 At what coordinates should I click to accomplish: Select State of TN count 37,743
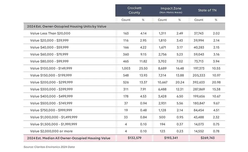click(199, 33)
